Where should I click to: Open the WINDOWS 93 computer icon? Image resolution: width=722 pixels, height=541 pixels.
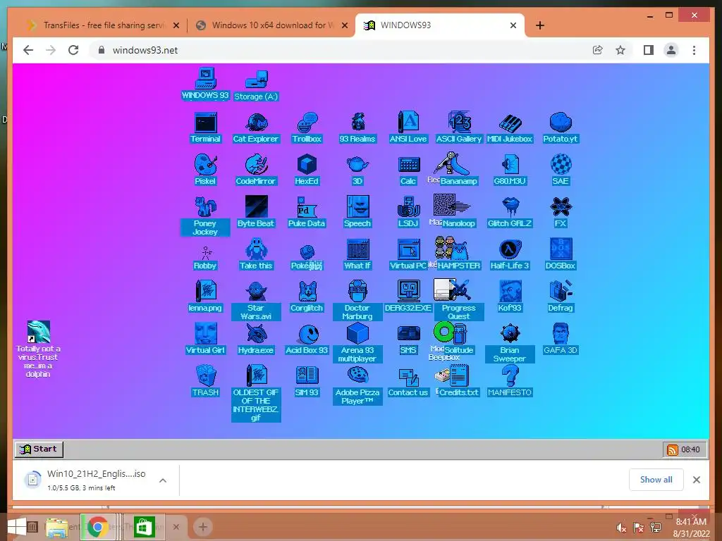(x=205, y=85)
